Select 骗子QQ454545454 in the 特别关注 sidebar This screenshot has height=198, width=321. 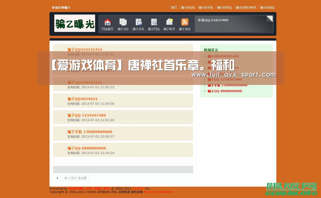(x=223, y=56)
